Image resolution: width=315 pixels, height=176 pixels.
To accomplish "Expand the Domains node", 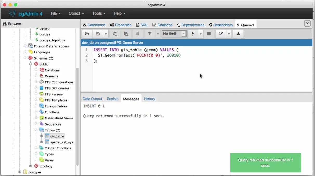I will pyautogui.click(x=36, y=76).
